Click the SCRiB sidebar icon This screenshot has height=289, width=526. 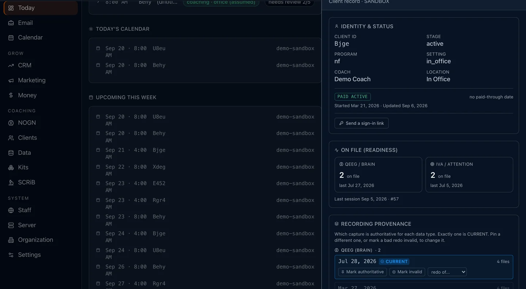pos(11,182)
